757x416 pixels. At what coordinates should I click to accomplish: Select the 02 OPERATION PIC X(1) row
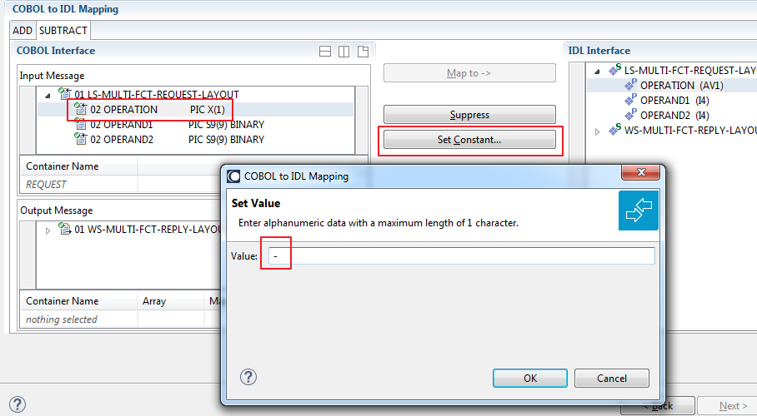pyautogui.click(x=196, y=110)
